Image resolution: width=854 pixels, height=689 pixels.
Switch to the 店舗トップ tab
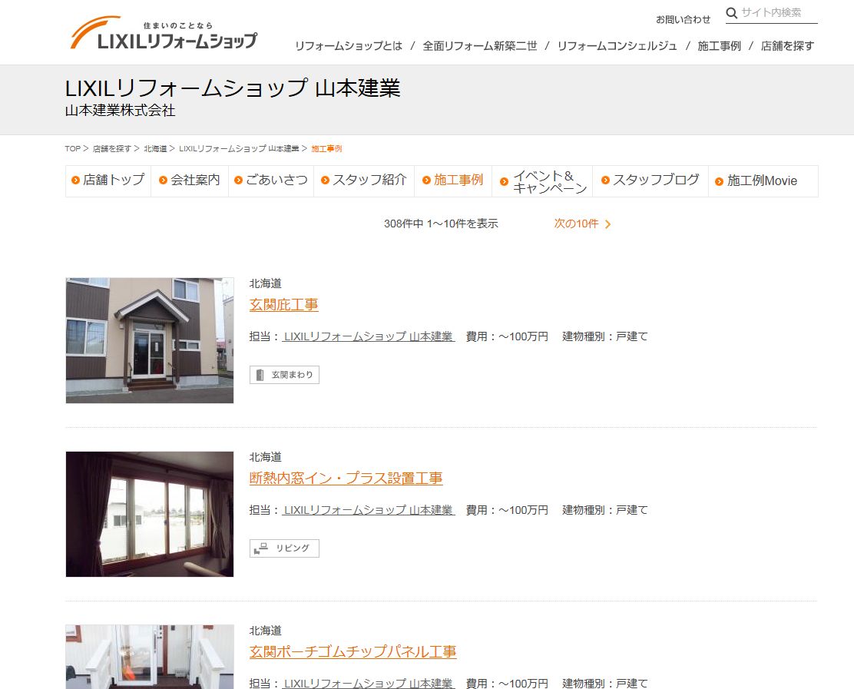click(x=108, y=181)
